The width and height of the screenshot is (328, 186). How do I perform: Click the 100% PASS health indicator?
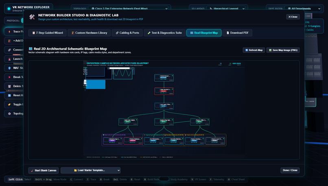coord(236,63)
